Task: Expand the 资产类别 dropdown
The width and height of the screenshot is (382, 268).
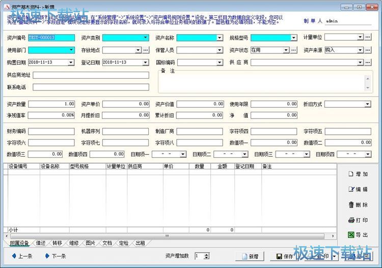Action: tap(145, 38)
